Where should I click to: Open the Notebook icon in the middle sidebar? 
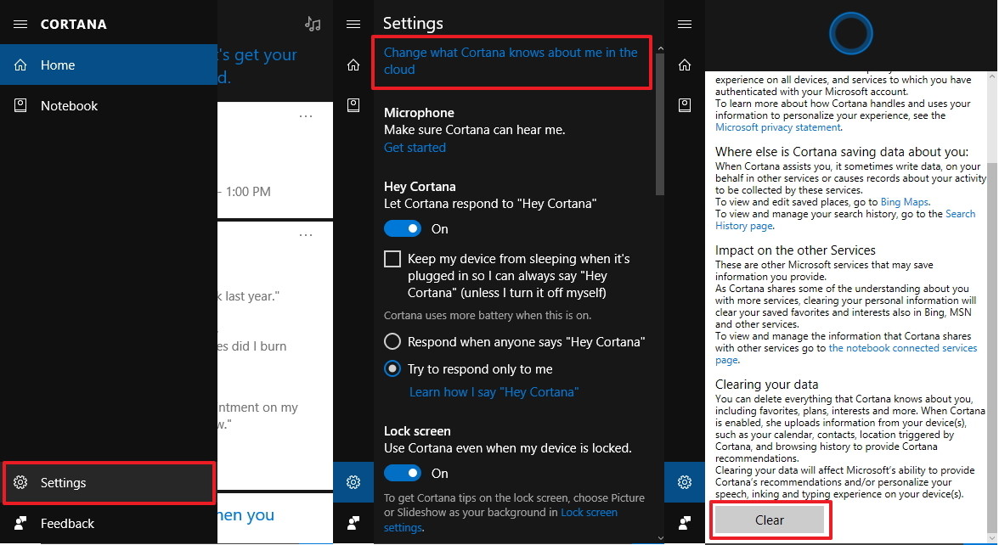tap(354, 104)
